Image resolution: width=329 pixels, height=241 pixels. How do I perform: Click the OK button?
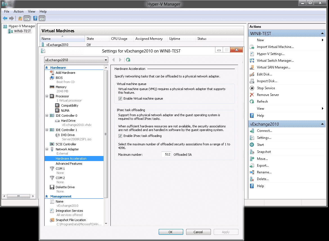(171, 232)
